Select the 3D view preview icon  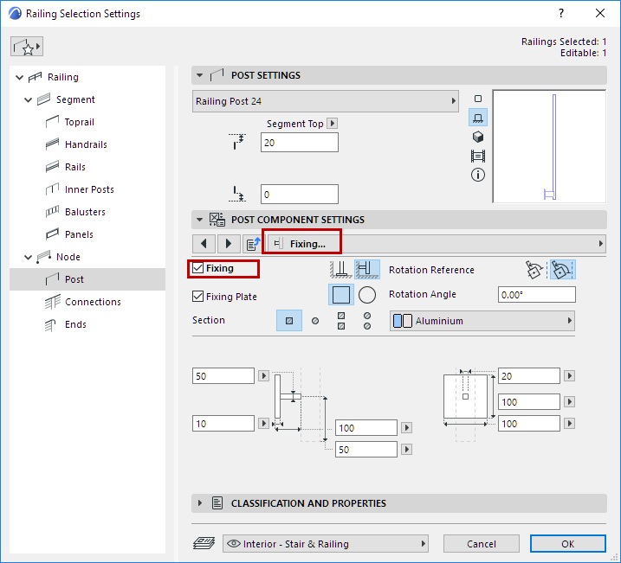coord(478,137)
